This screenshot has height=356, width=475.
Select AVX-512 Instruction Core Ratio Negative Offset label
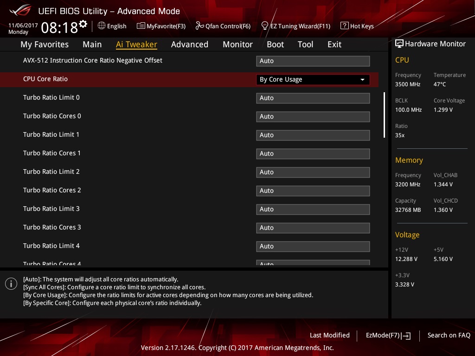click(x=93, y=61)
